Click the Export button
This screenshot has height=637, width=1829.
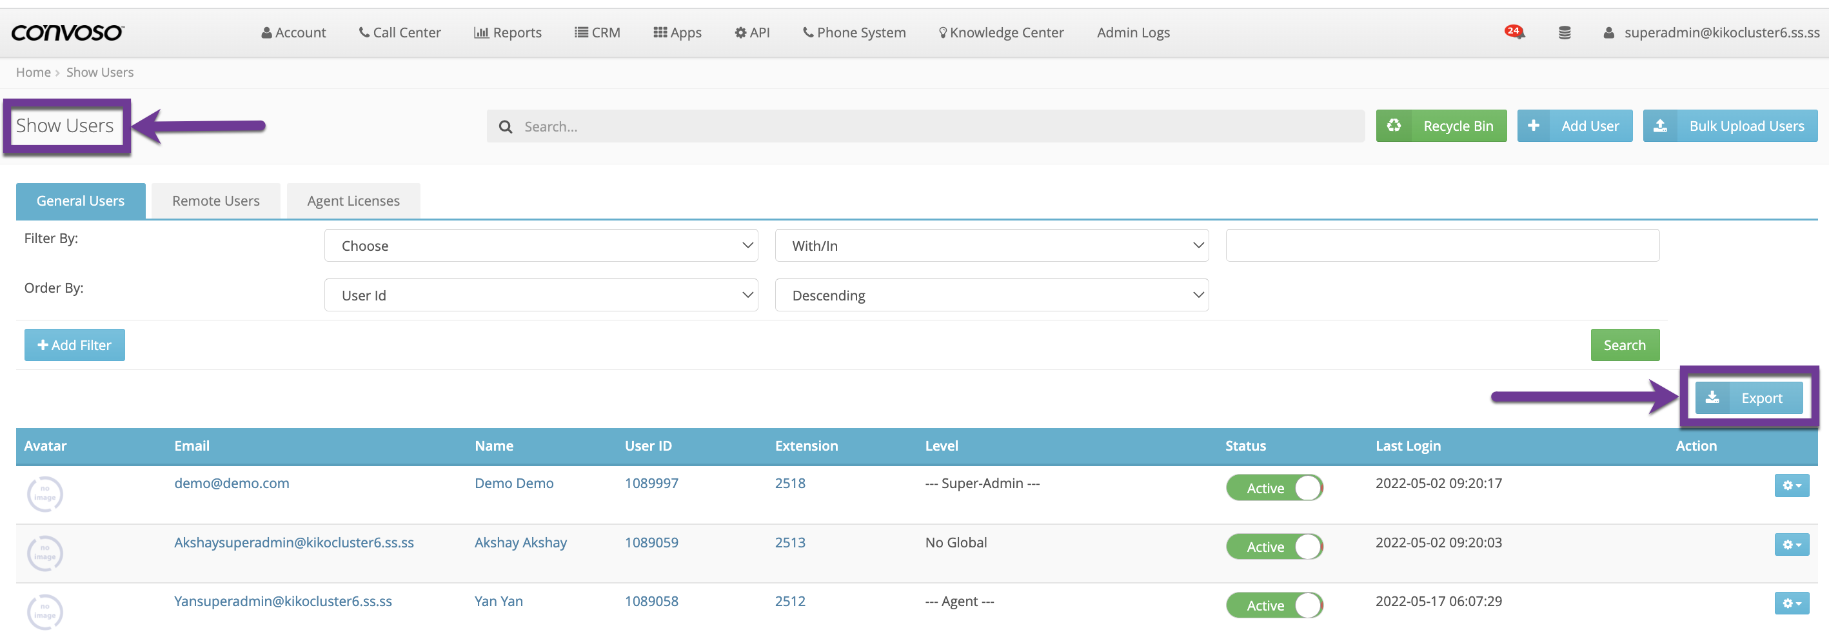(1748, 398)
